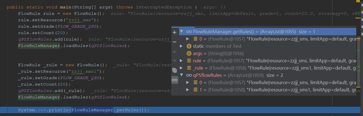Click the _rule.setResource("zzjj_sms1") line
Screen dimensions: 363x116
click(x=61, y=71)
